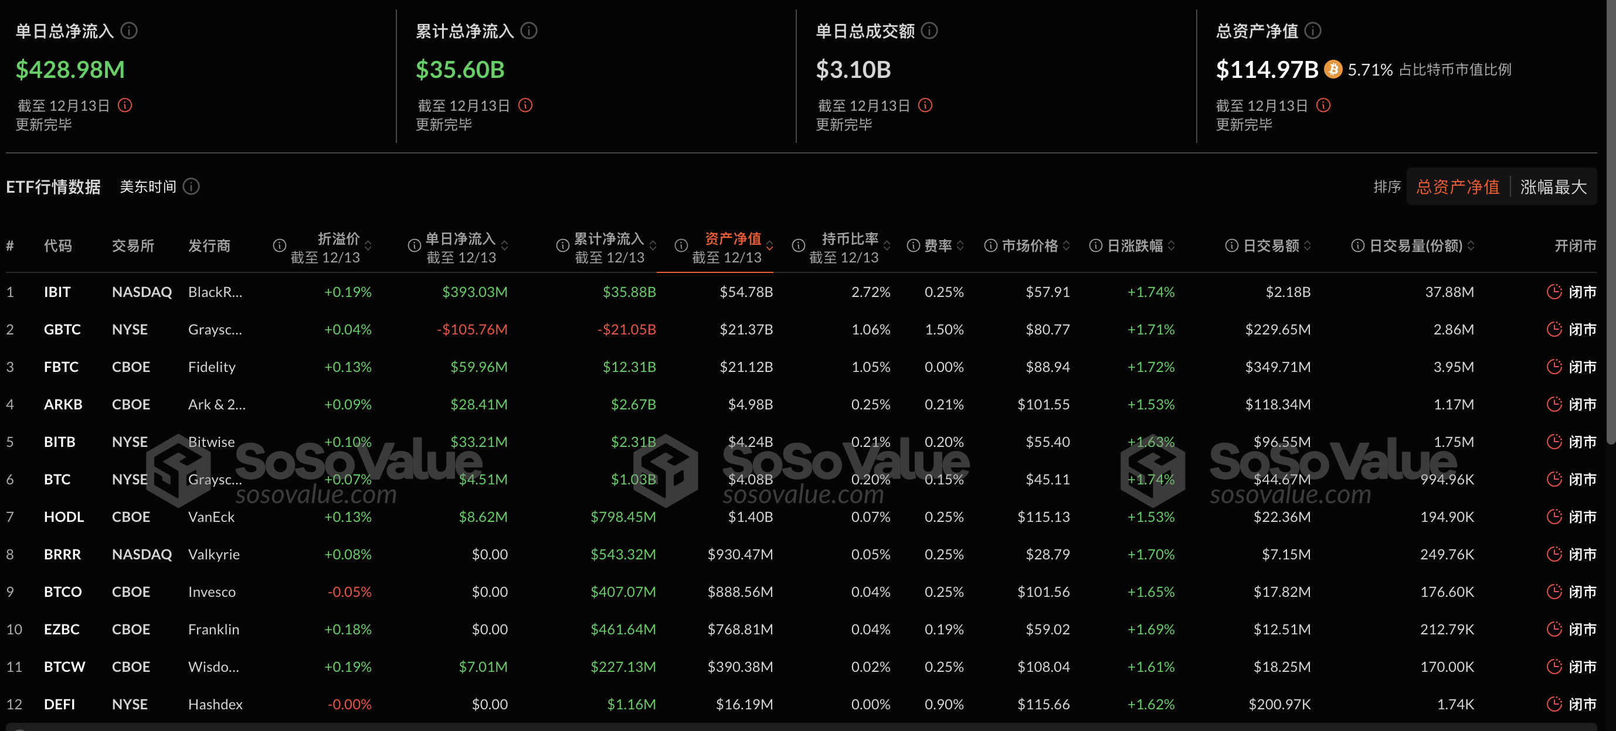The width and height of the screenshot is (1616, 731).
Task: Click the 闭市 clock icon in the GBTC row
Action: [x=1554, y=329]
